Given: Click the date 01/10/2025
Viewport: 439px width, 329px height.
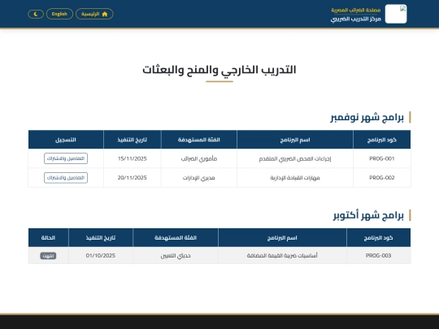Looking at the screenshot, I should tap(101, 255).
